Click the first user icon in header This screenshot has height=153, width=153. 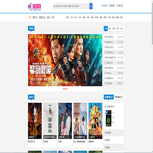click(x=102, y=6)
